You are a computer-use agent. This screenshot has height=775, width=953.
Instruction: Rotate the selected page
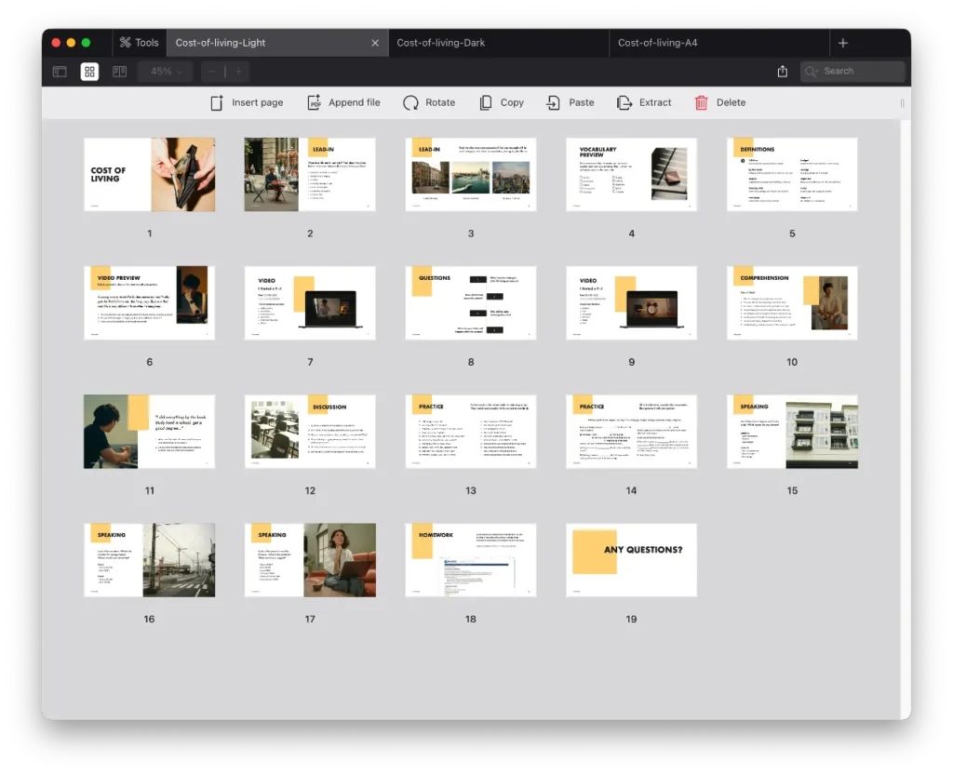click(x=410, y=102)
